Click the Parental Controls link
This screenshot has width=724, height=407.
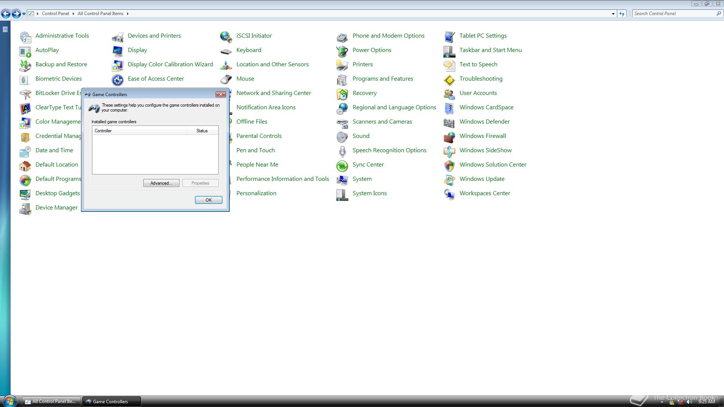coord(259,136)
